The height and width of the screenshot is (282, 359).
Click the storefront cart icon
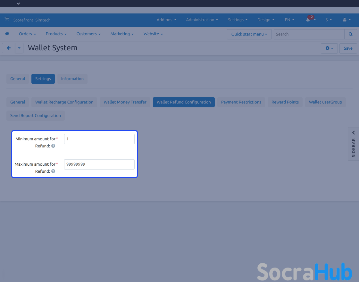[7, 19]
